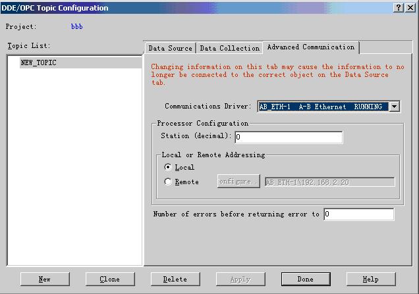419x294 pixels.
Task: Choose the Remote addressing radio button
Action: coord(169,182)
